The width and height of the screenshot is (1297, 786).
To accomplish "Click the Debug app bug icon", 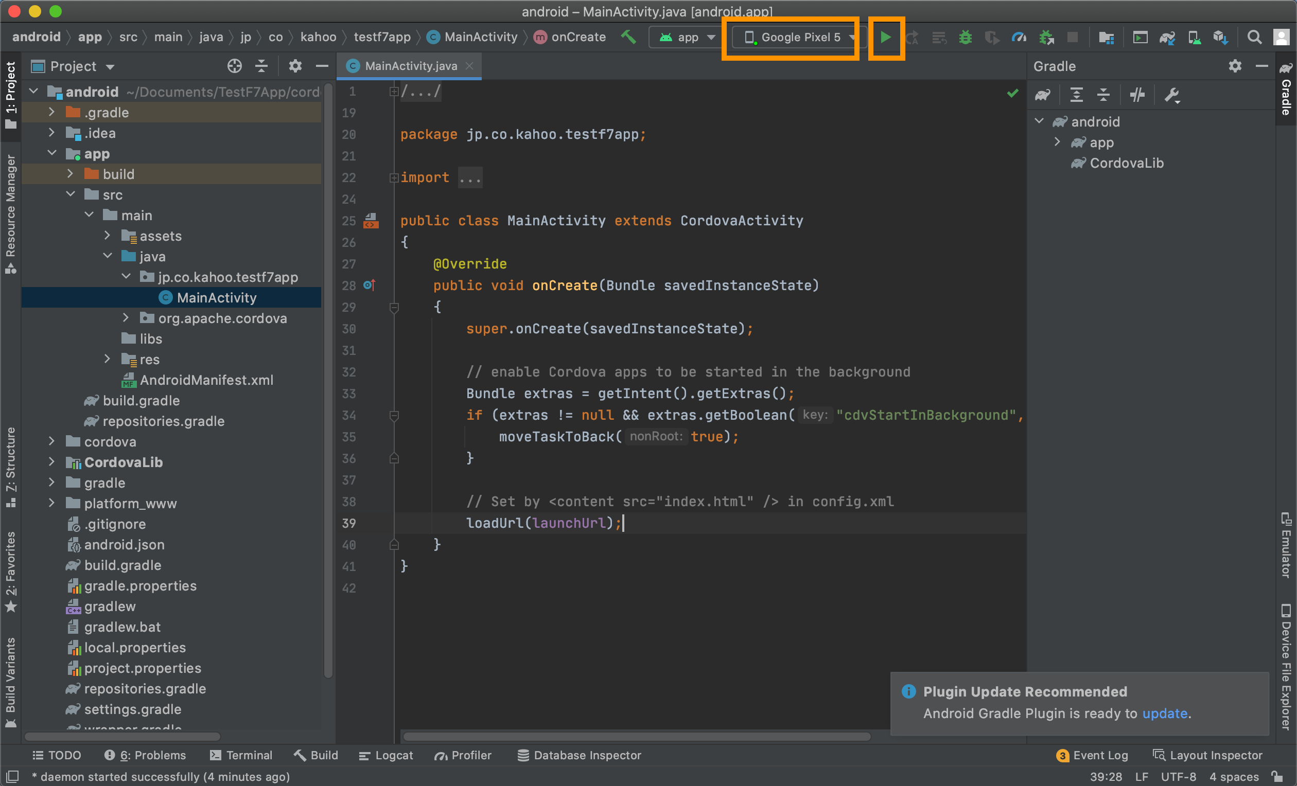I will 965,38.
